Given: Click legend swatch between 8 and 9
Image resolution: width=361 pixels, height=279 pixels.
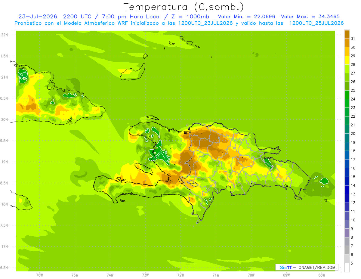Looking at the screenshot, I should [x=347, y=233].
